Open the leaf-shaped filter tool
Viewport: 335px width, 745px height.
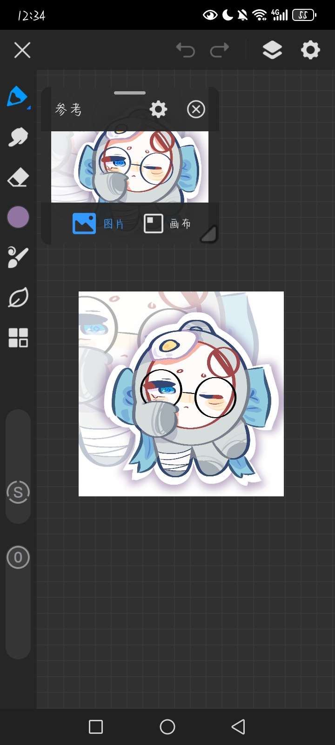[x=18, y=298]
